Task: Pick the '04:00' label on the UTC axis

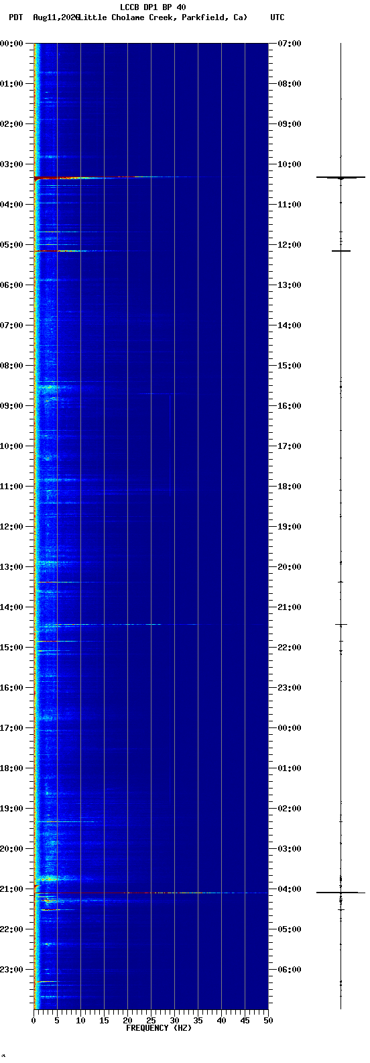Action: [x=290, y=889]
